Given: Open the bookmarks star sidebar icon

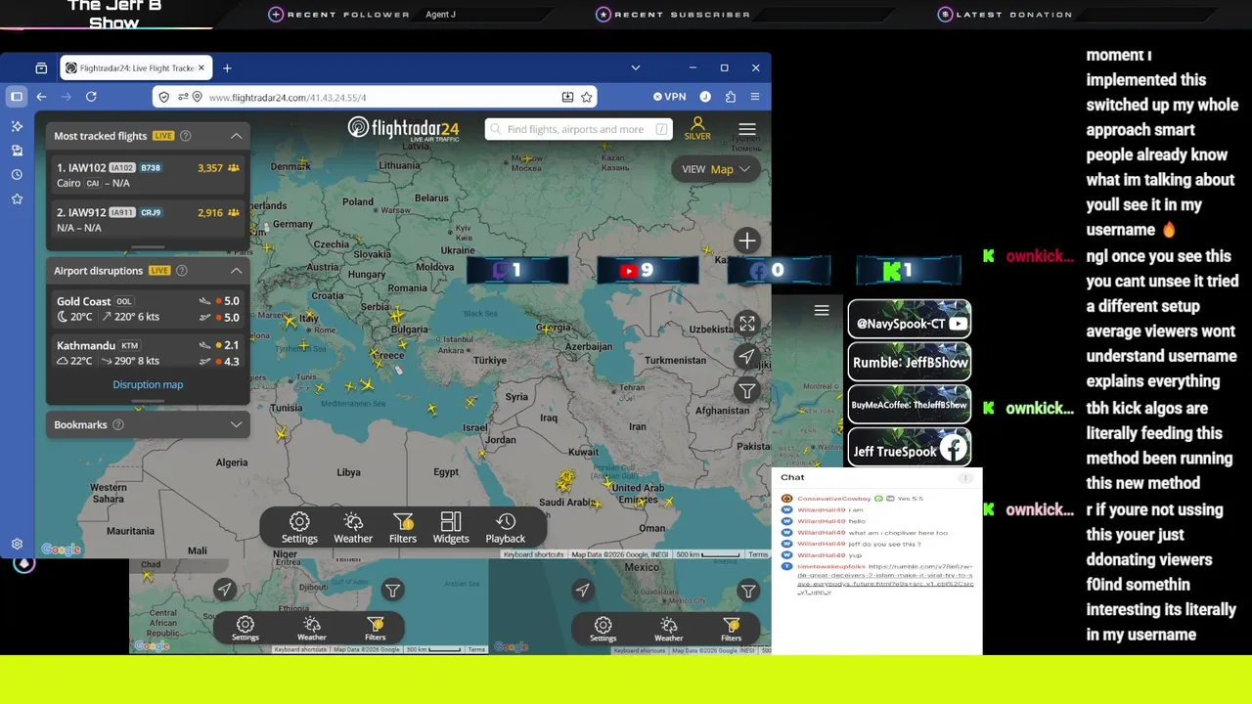Looking at the screenshot, I should click(17, 198).
